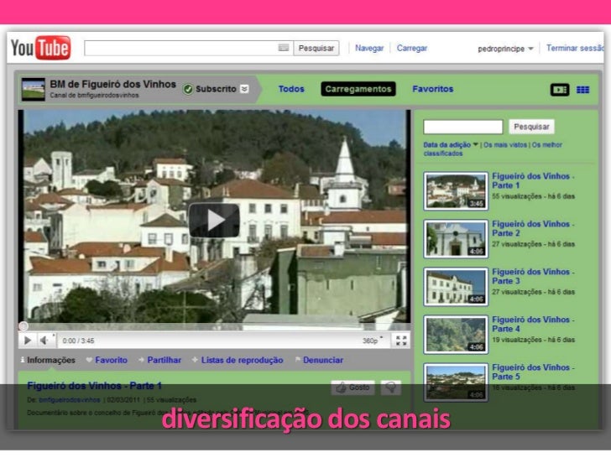611x458 pixels.
Task: Click the Favorito link
Action: [107, 360]
